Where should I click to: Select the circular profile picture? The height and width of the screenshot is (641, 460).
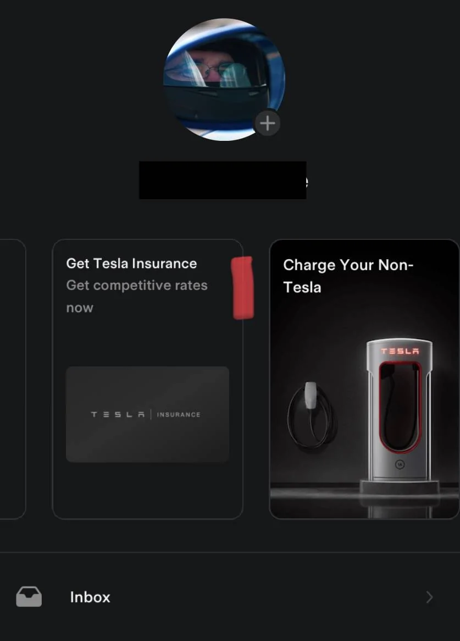224,79
